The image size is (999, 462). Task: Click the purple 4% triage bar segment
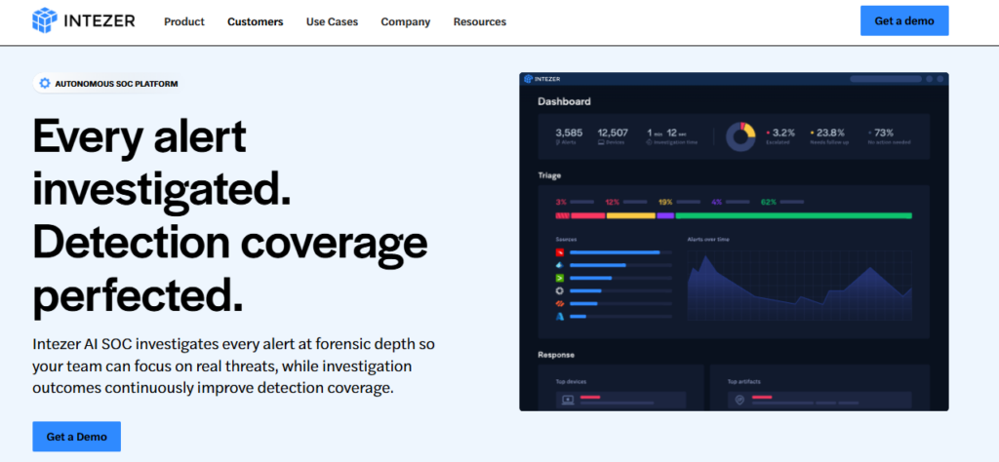[x=665, y=215]
